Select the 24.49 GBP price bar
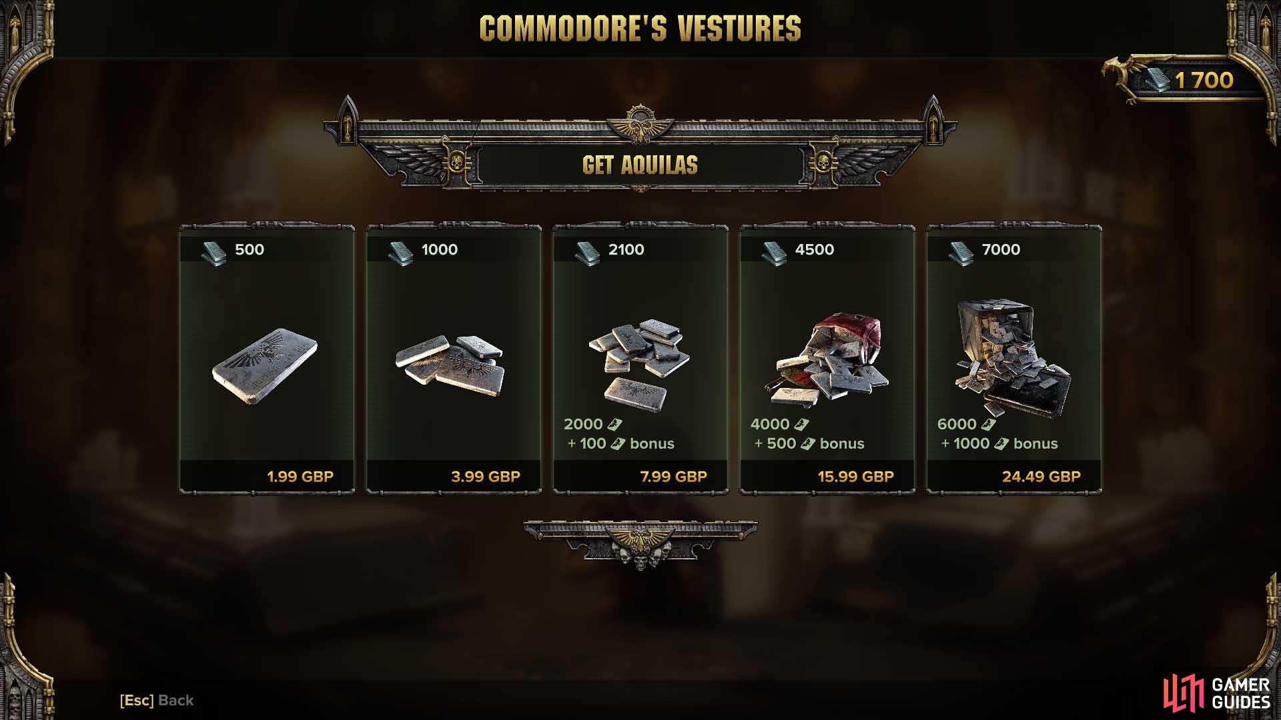Screen dimensions: 1281x720 (1014, 477)
